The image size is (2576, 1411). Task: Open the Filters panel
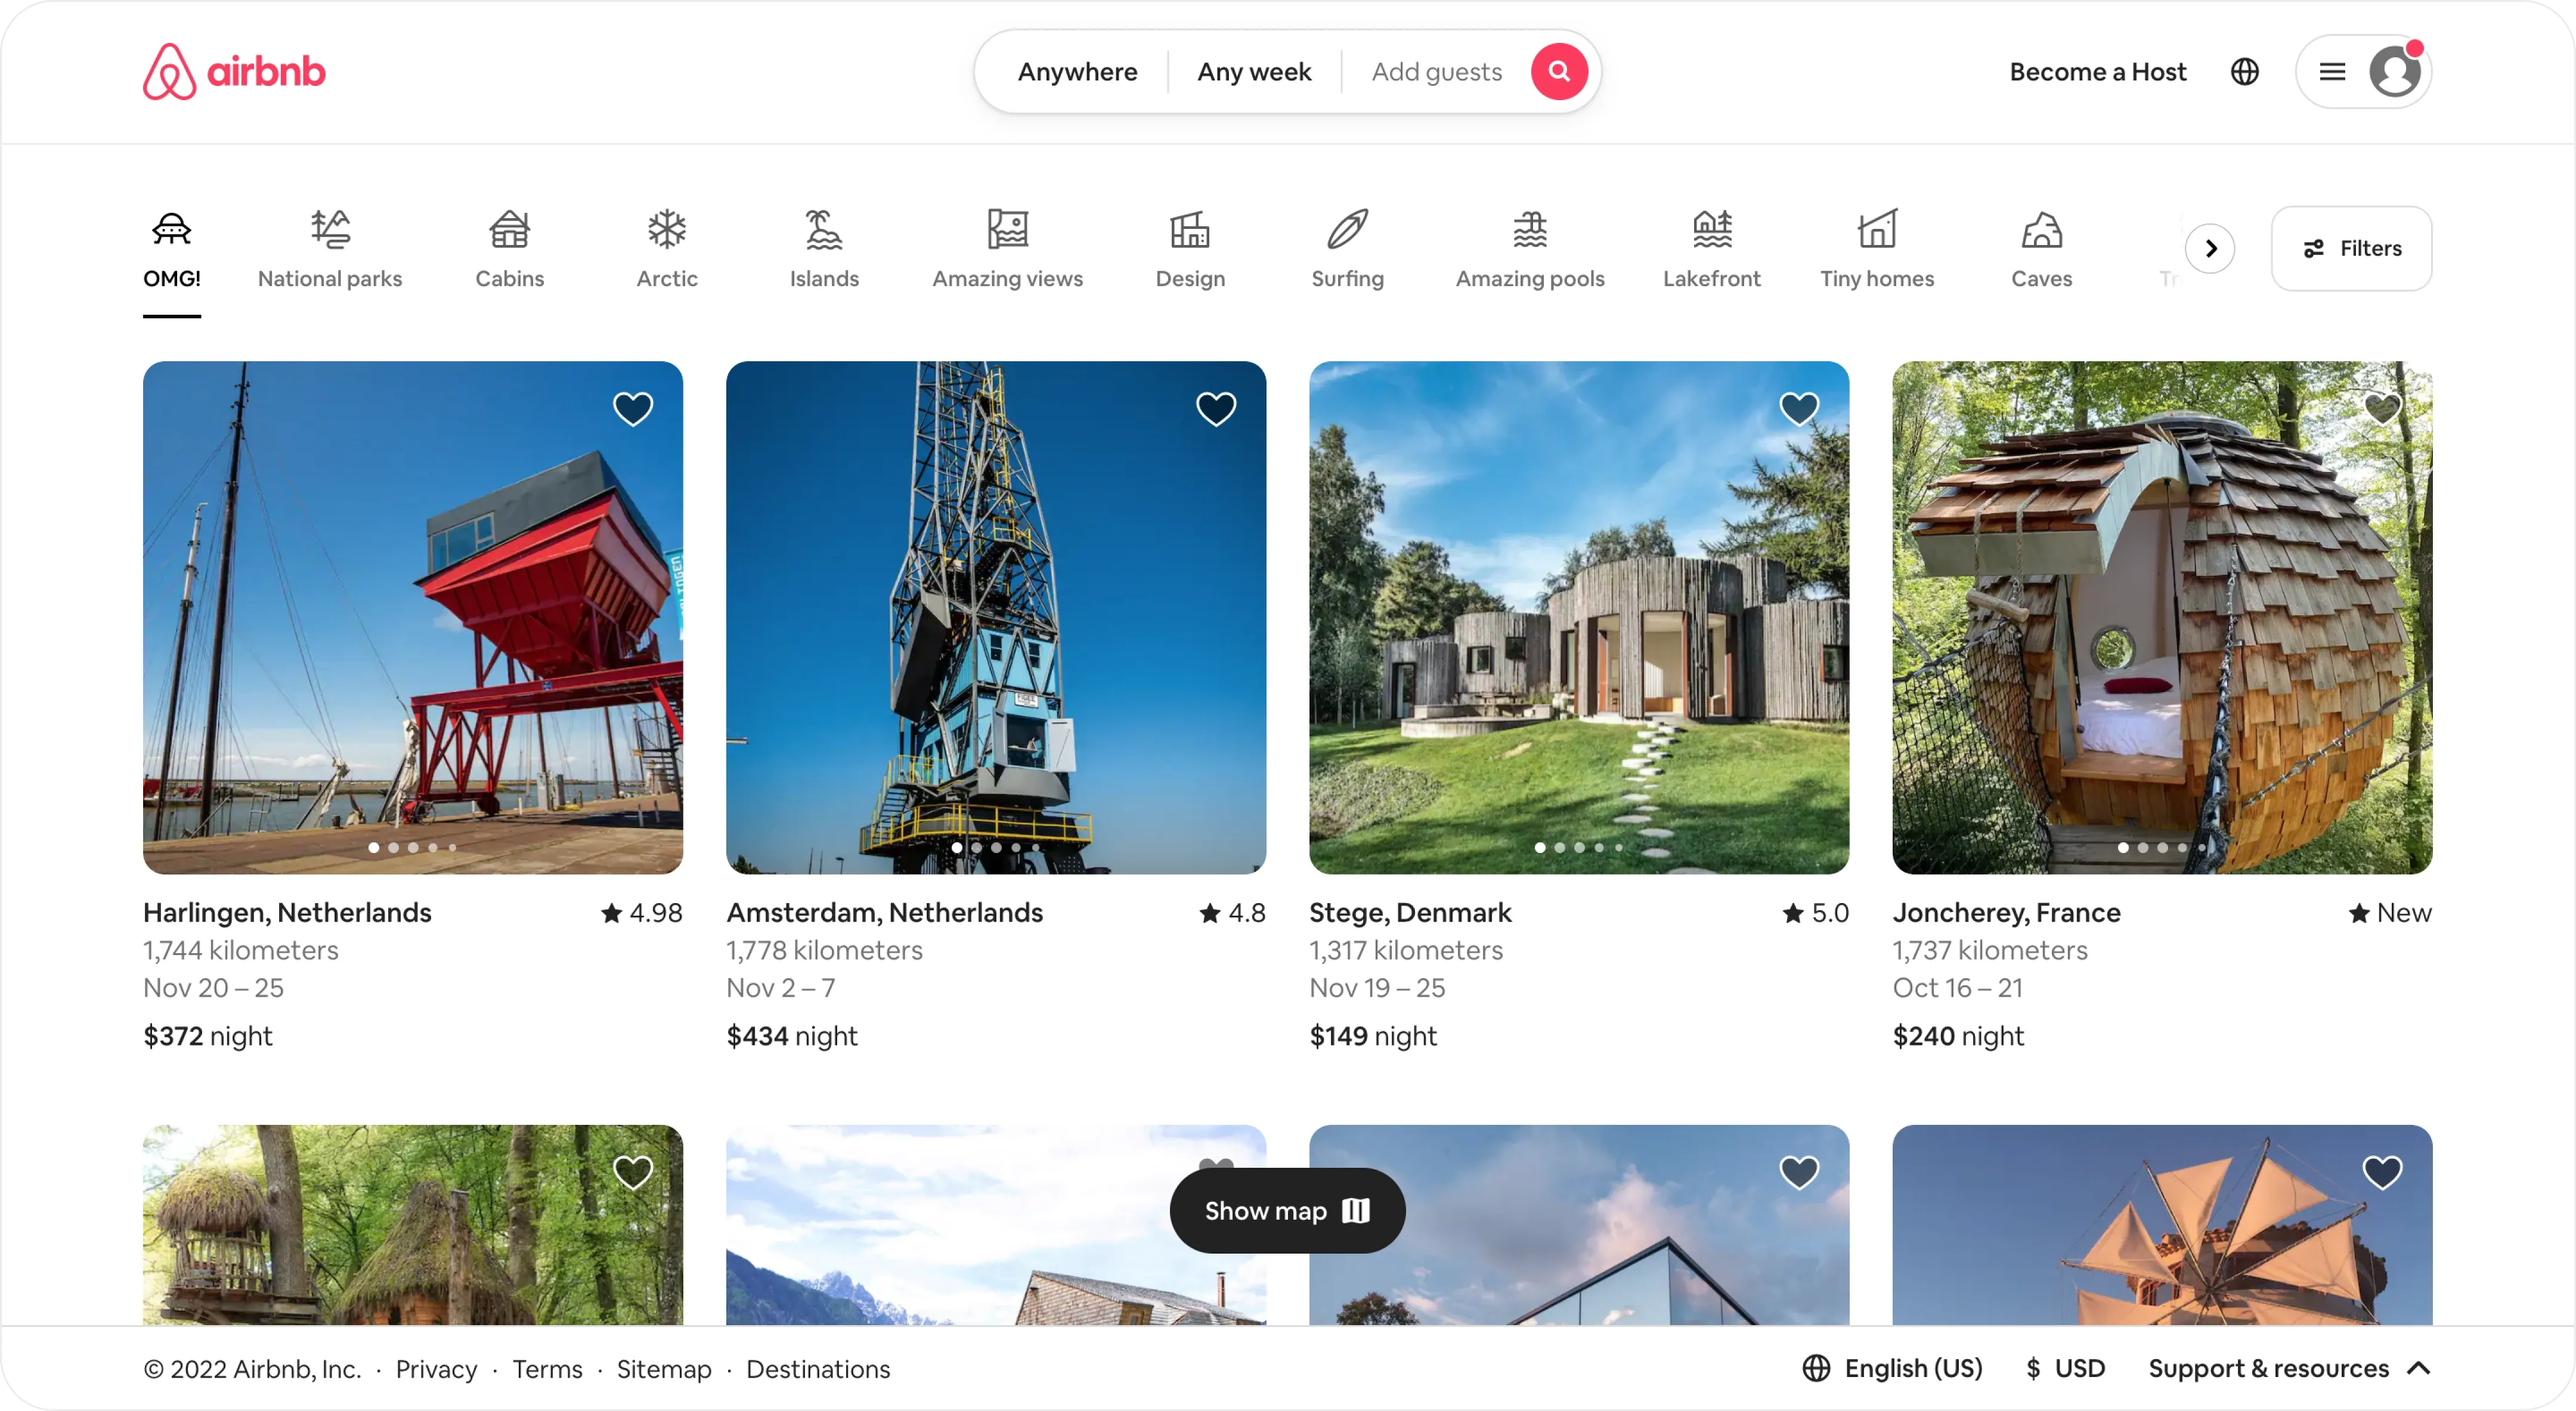click(x=2351, y=248)
